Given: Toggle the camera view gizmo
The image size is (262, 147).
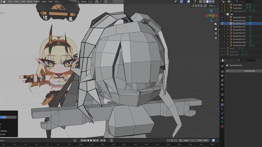Looking at the screenshot, I should (216, 33).
